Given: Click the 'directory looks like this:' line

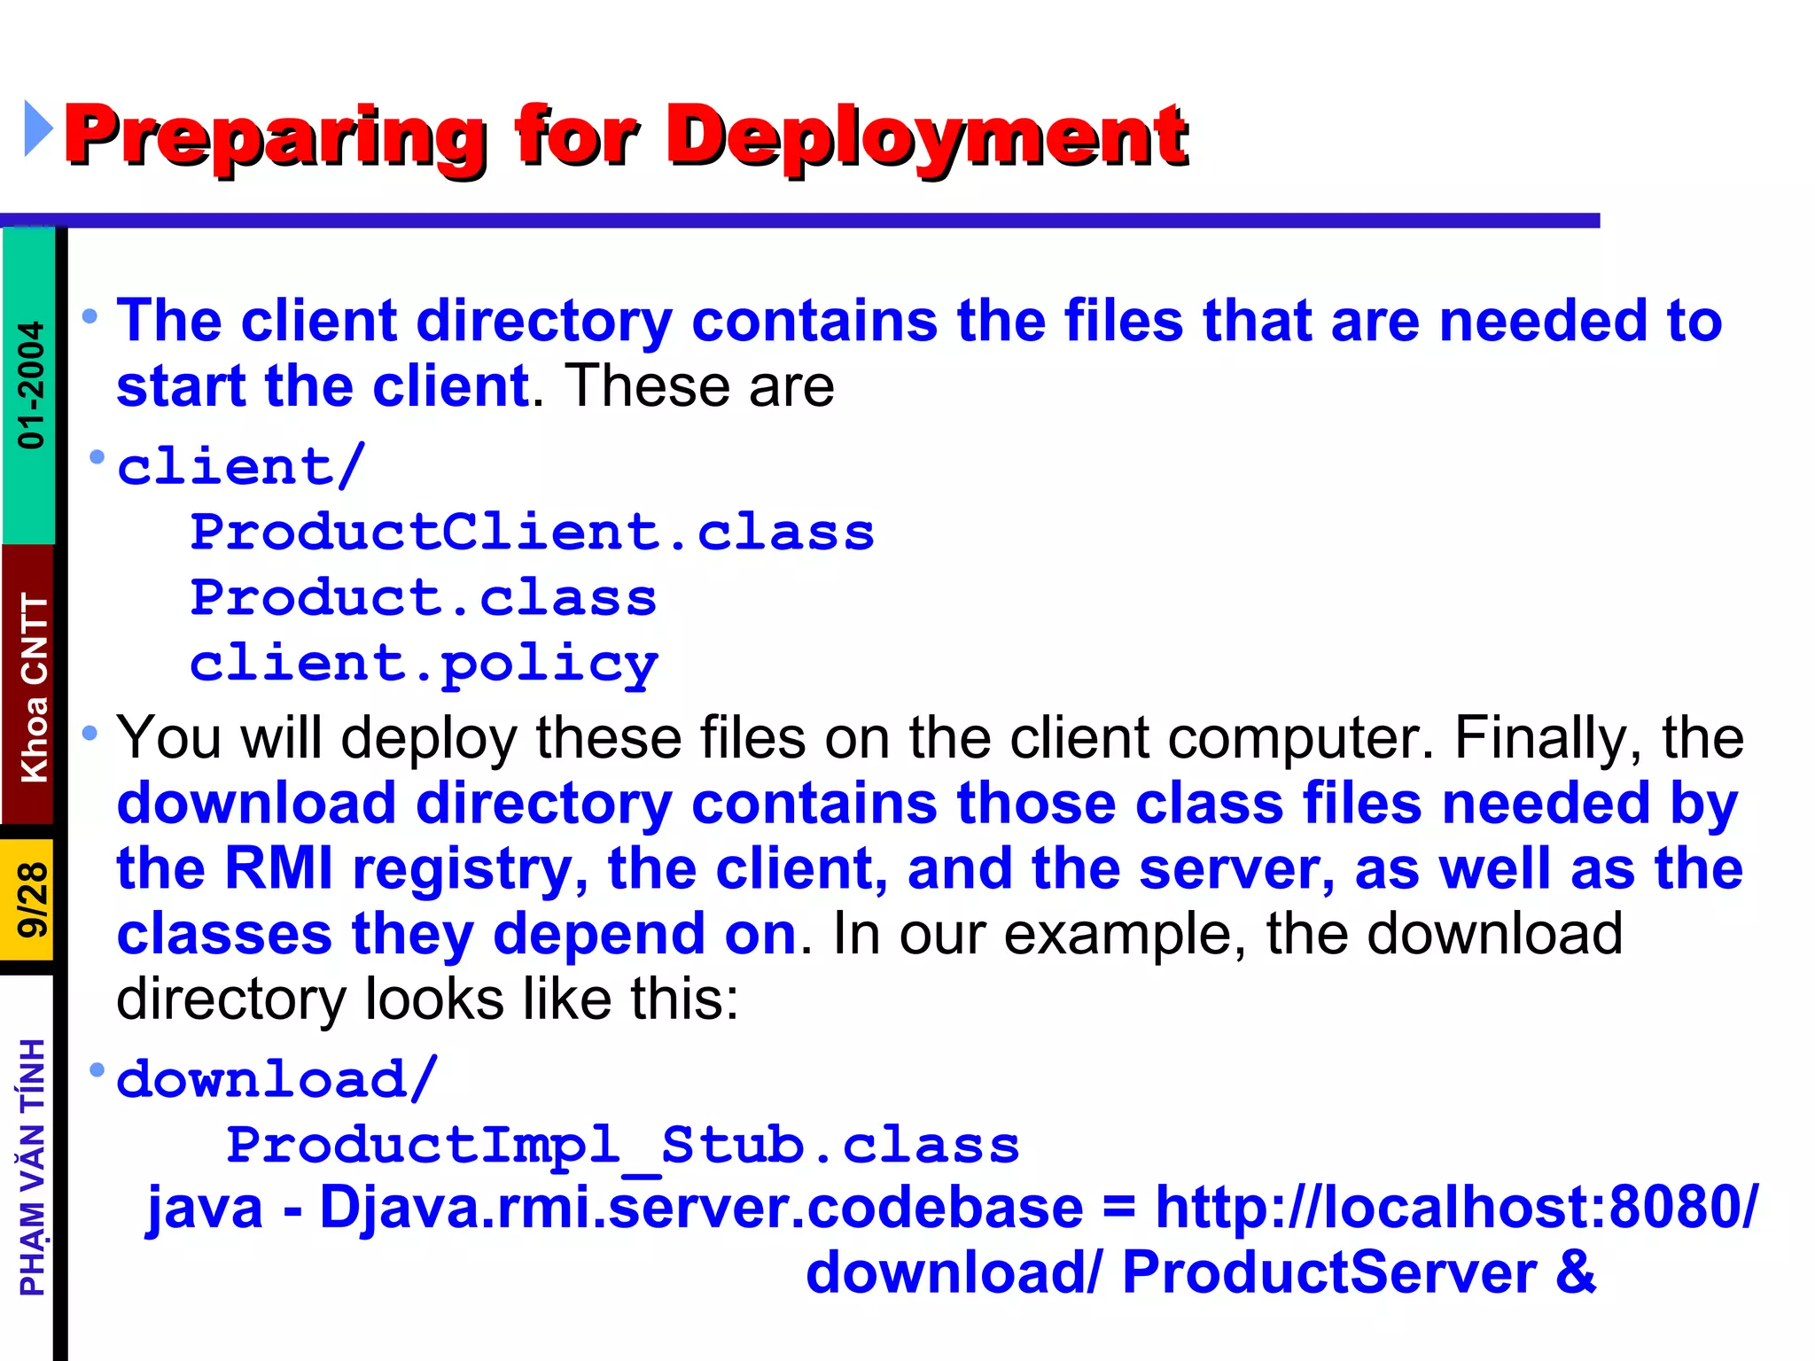Looking at the screenshot, I should tap(427, 1000).
